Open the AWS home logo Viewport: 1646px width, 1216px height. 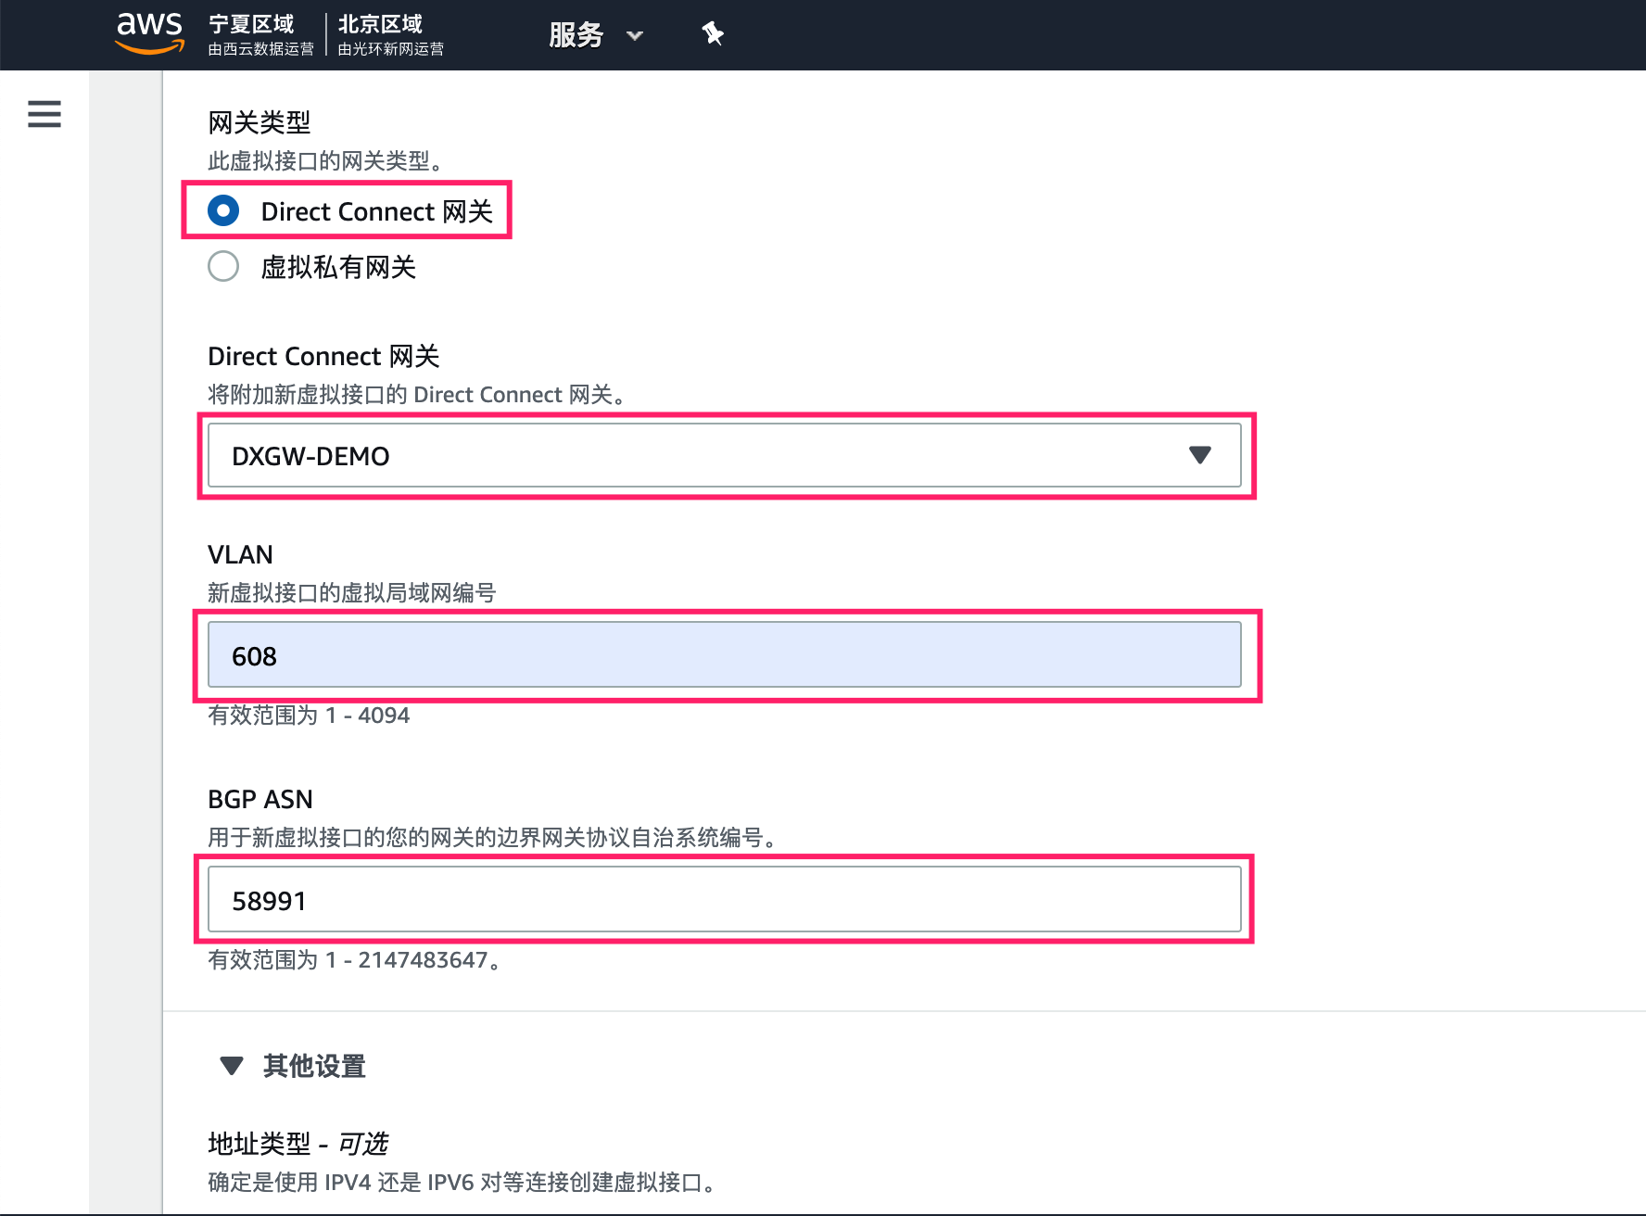[x=149, y=34]
